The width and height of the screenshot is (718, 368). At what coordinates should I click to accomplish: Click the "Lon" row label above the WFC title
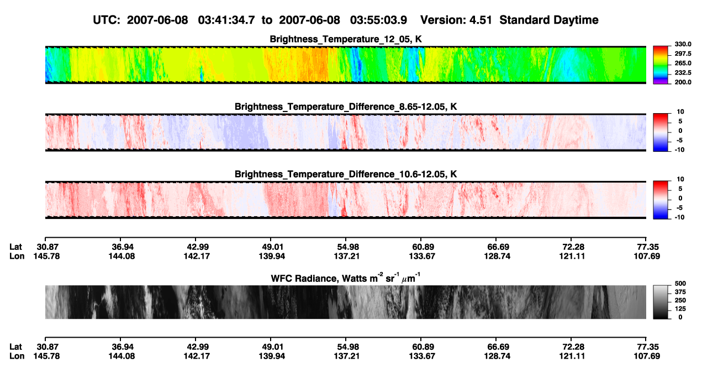[17, 256]
